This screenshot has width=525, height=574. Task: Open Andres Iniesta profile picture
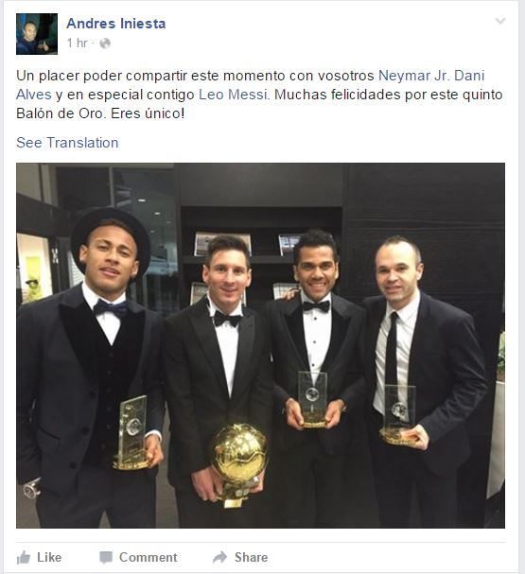click(x=37, y=34)
